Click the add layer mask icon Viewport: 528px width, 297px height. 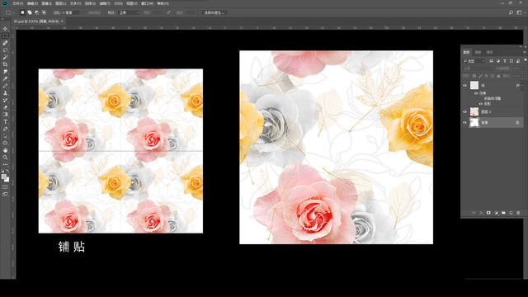tap(488, 213)
